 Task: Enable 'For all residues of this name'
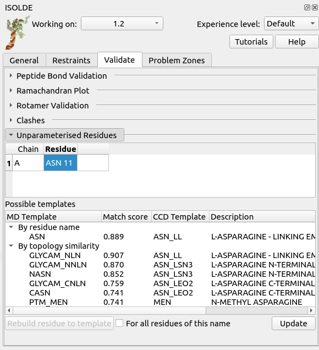[x=119, y=323]
